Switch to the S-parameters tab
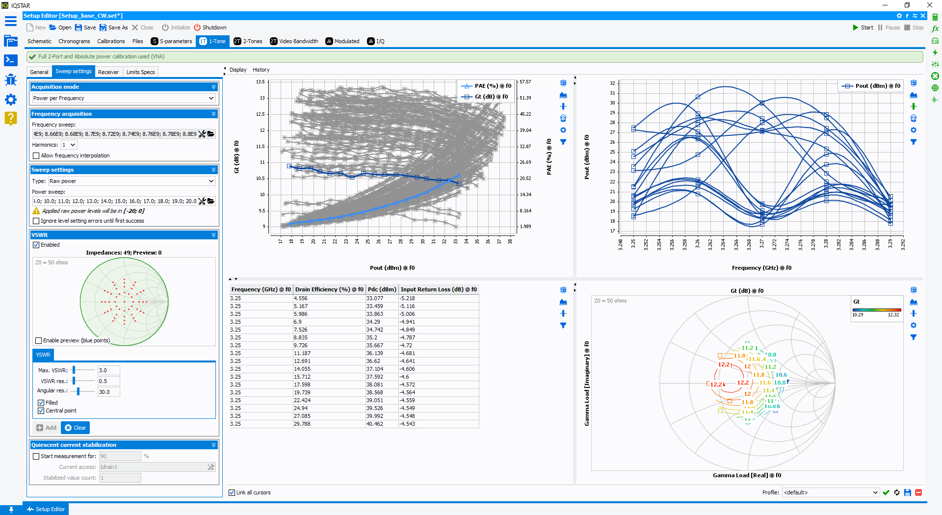The image size is (942, 515). [171, 41]
